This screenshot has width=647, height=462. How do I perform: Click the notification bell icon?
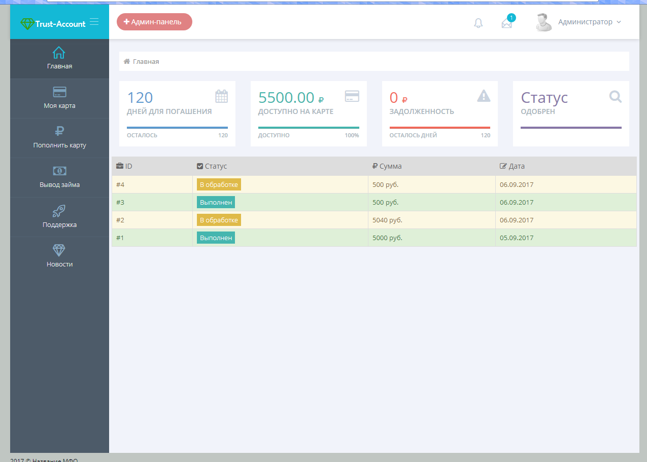(478, 23)
